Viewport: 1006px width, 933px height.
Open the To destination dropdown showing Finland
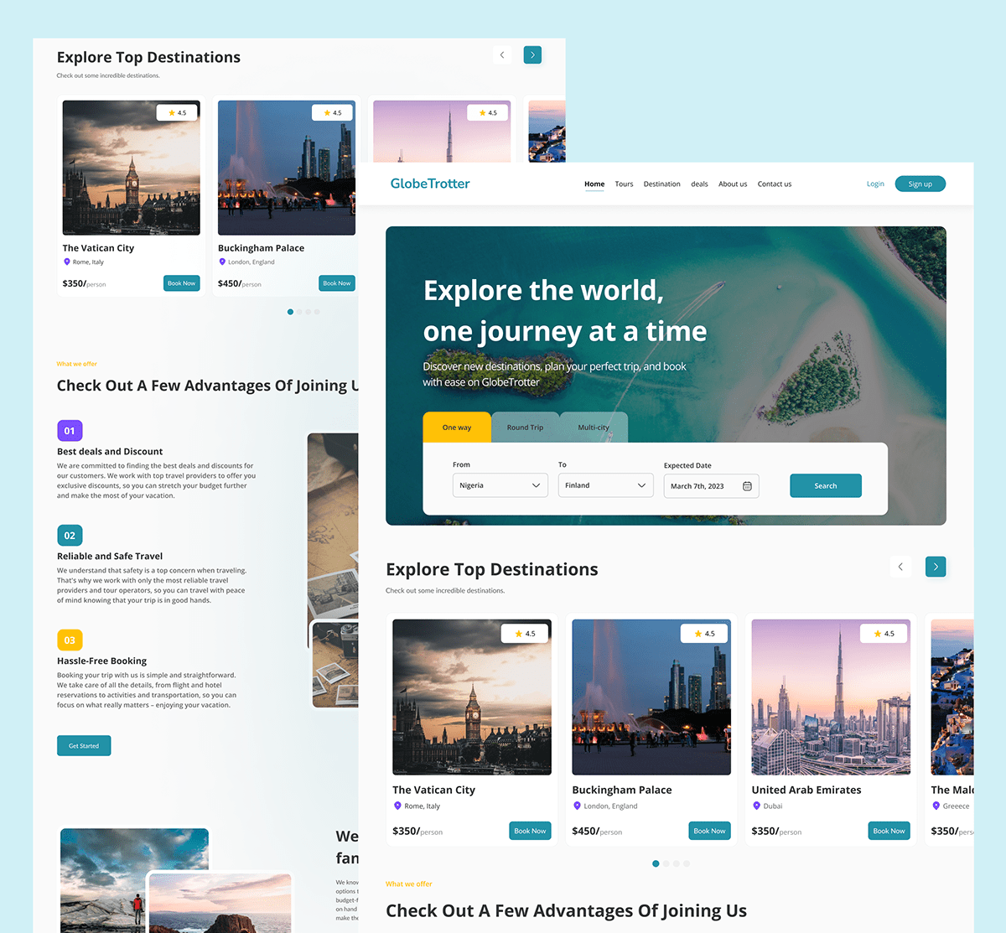(x=605, y=485)
